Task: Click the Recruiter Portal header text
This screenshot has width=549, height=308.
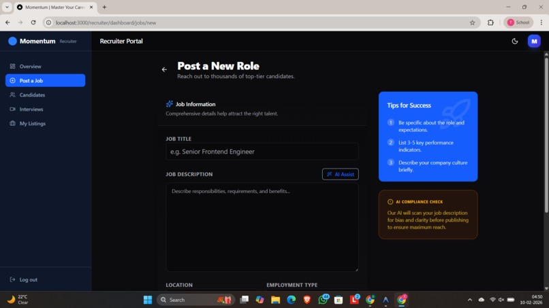Action: pos(121,41)
